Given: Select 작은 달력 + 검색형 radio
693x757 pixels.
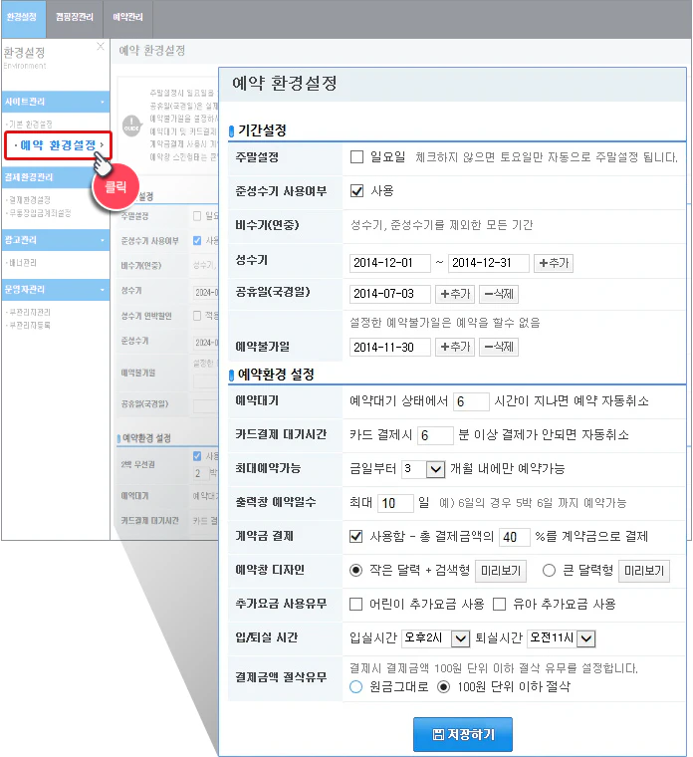Looking at the screenshot, I should [x=356, y=570].
